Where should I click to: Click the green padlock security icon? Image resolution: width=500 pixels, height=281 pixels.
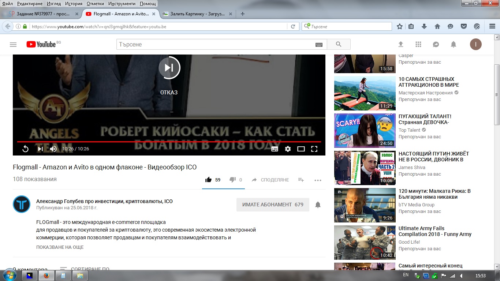click(x=25, y=26)
